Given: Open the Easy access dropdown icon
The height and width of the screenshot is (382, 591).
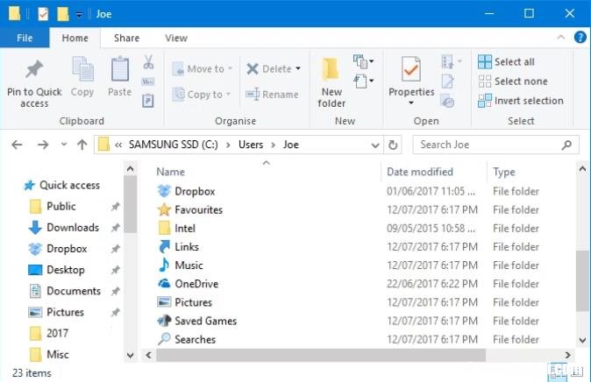Looking at the screenshot, I should 363,81.
